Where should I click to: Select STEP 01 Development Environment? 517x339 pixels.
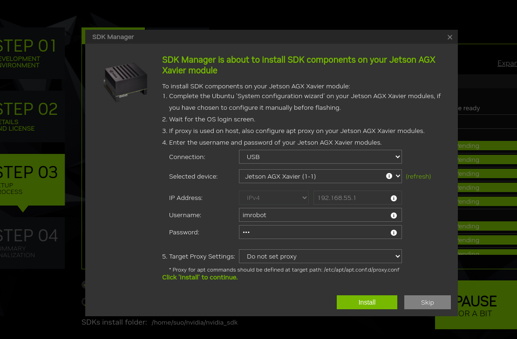tap(32, 53)
